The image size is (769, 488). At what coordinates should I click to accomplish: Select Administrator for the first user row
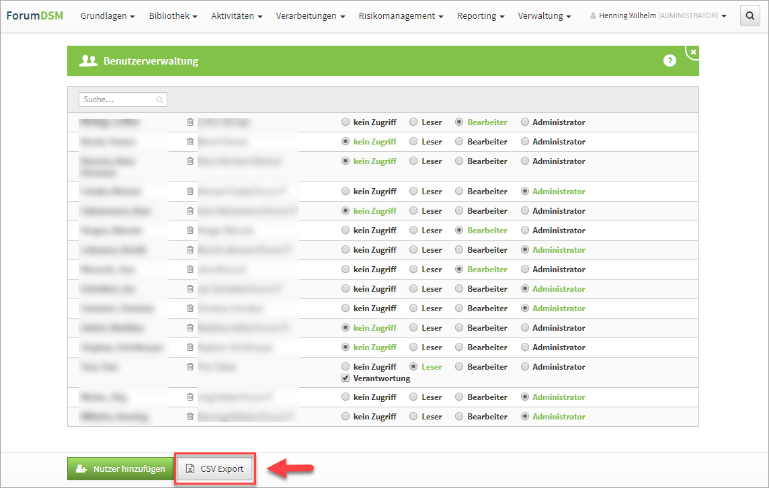(525, 122)
